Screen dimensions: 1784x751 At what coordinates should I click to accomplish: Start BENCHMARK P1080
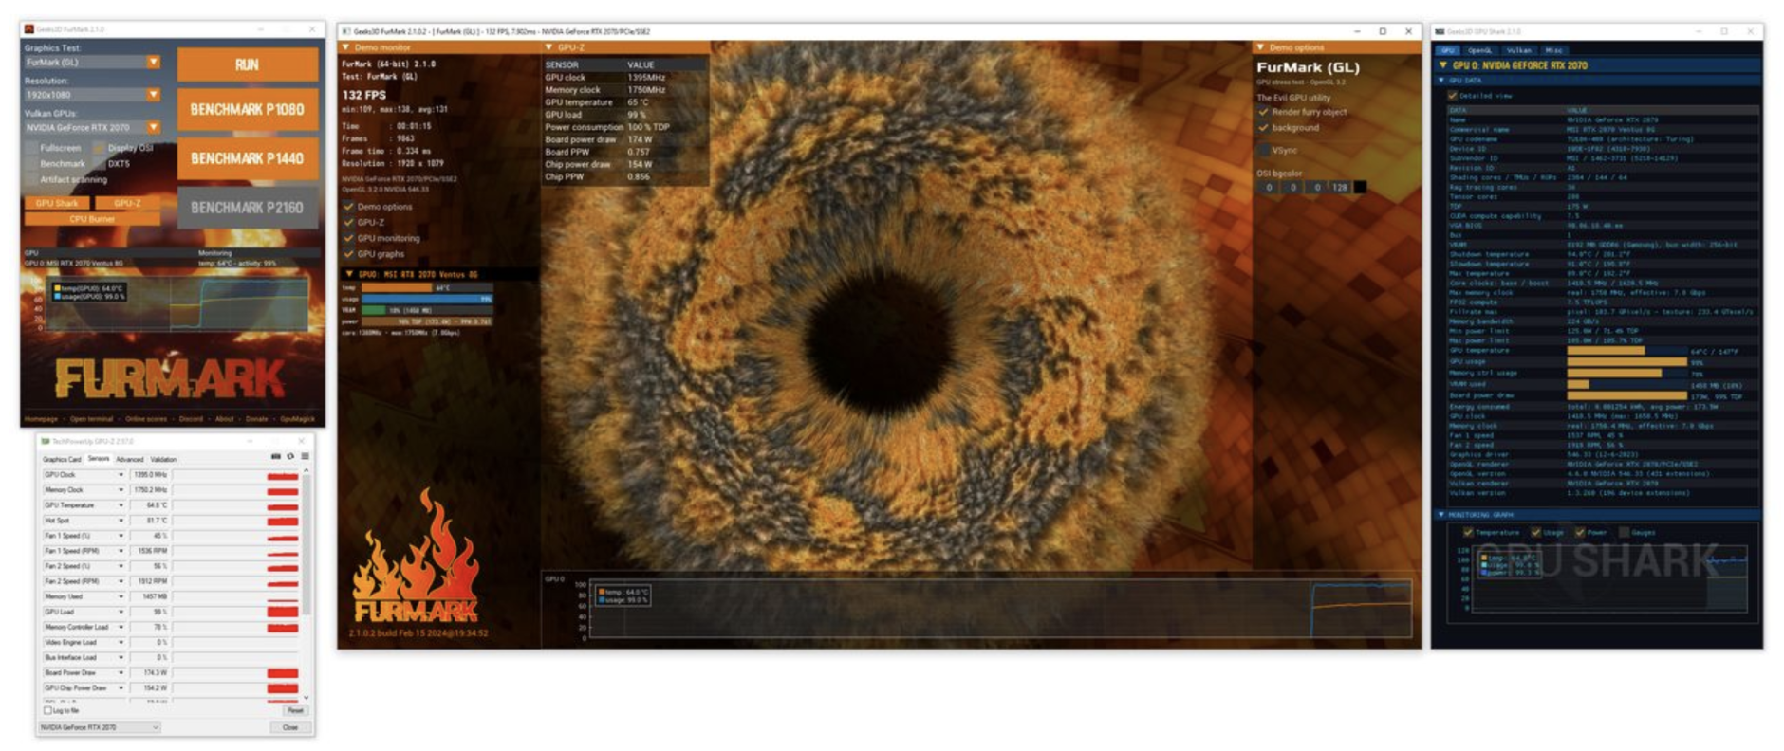[x=248, y=109]
